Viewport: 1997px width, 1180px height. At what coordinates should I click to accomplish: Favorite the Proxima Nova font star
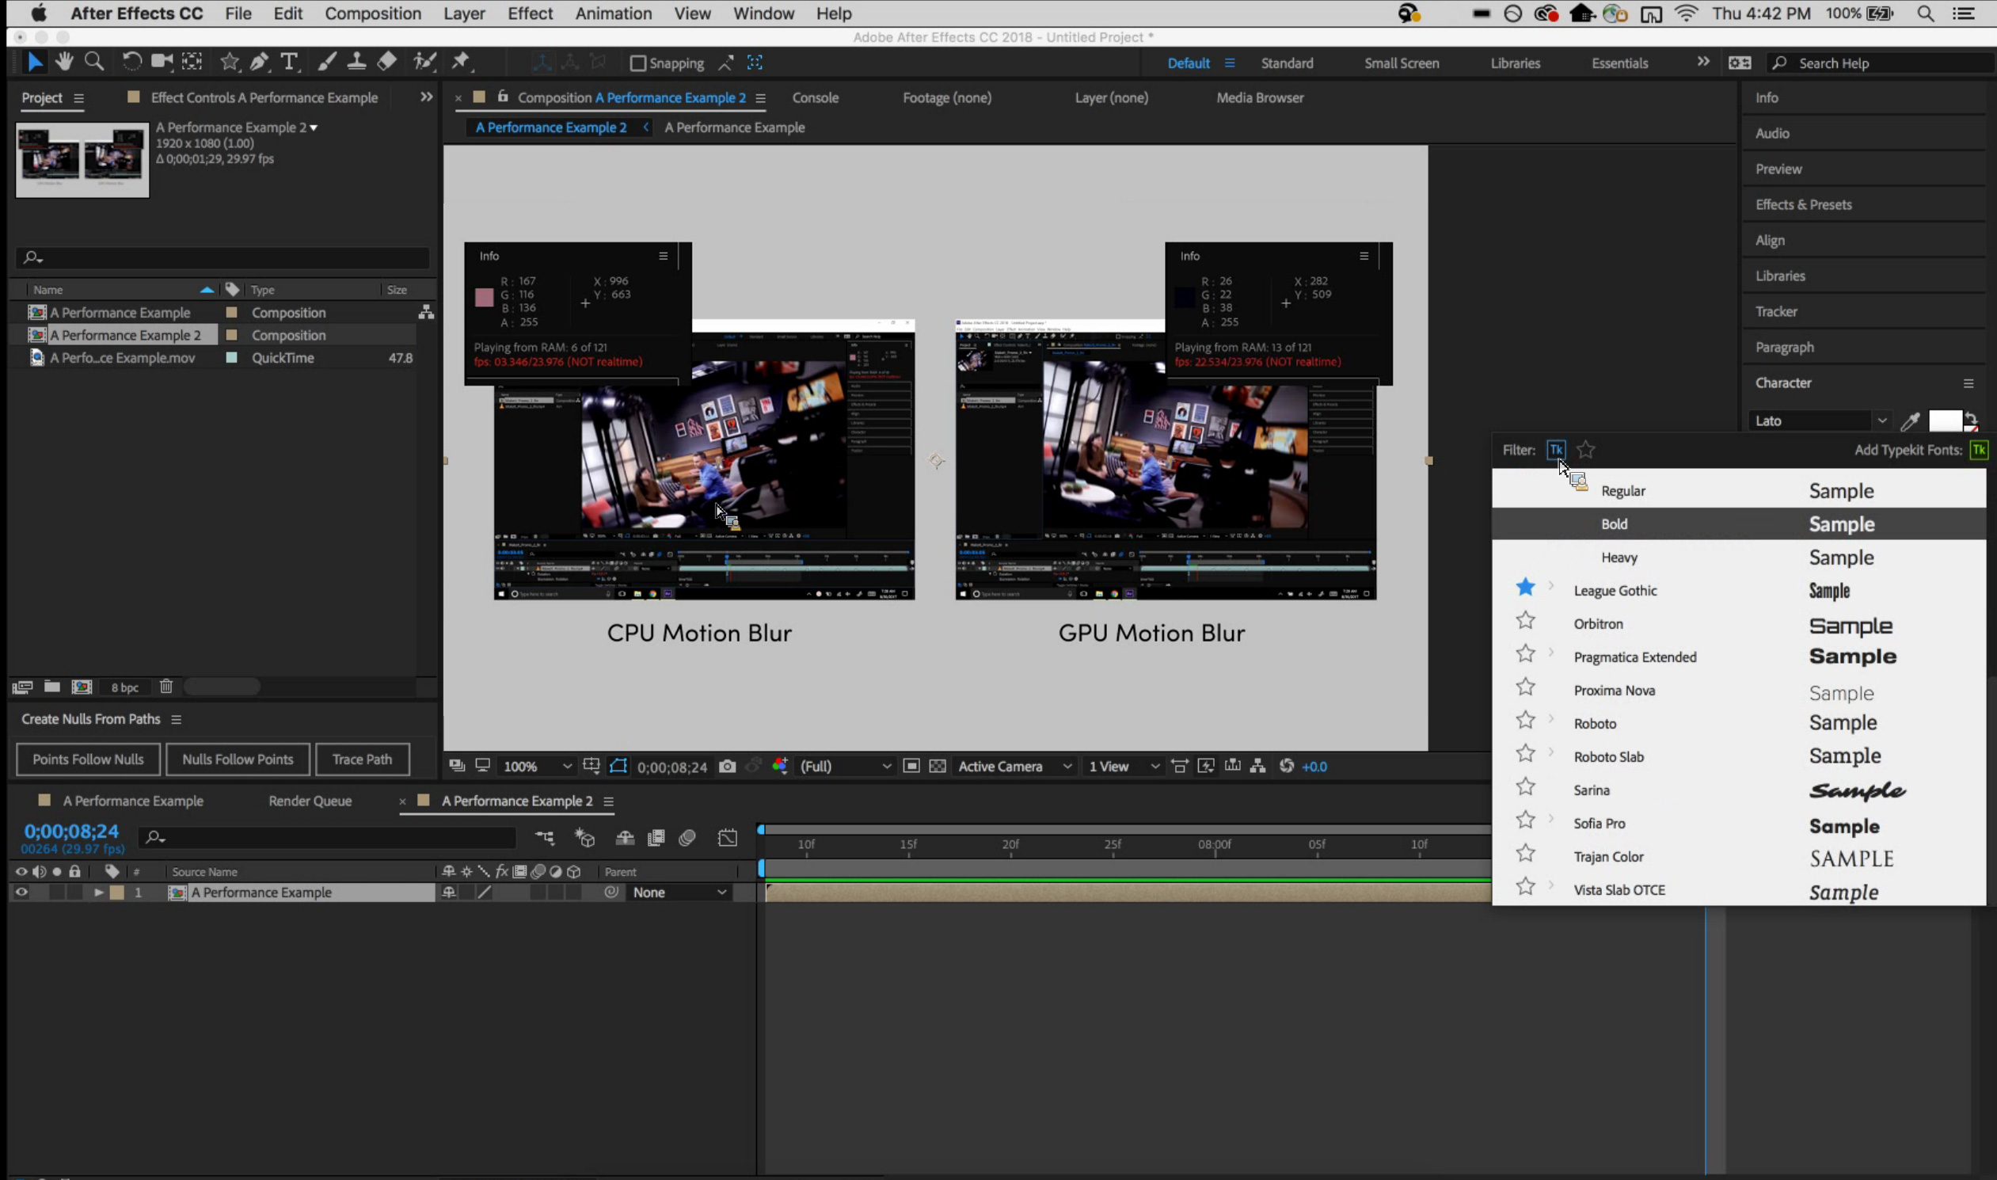coord(1525,687)
